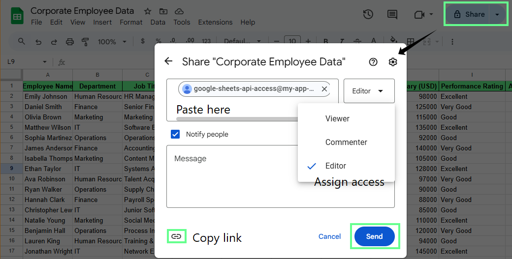The height and width of the screenshot is (259, 512).
Task: Open the comments history icon
Action: pyautogui.click(x=392, y=14)
